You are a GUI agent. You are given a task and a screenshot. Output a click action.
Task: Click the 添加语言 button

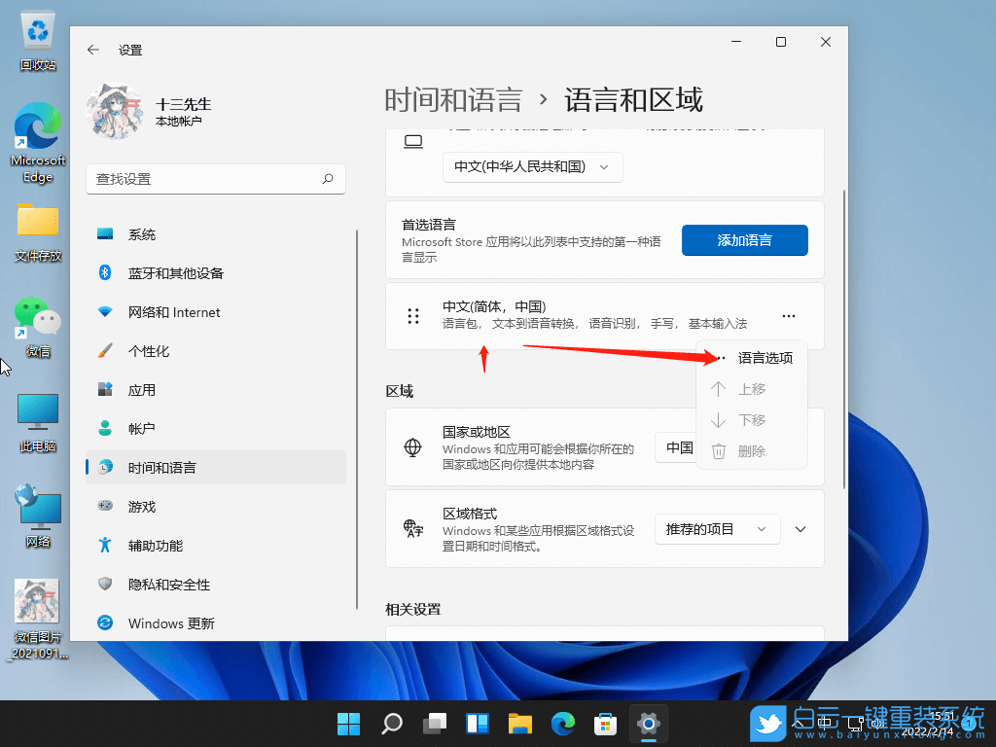click(744, 239)
